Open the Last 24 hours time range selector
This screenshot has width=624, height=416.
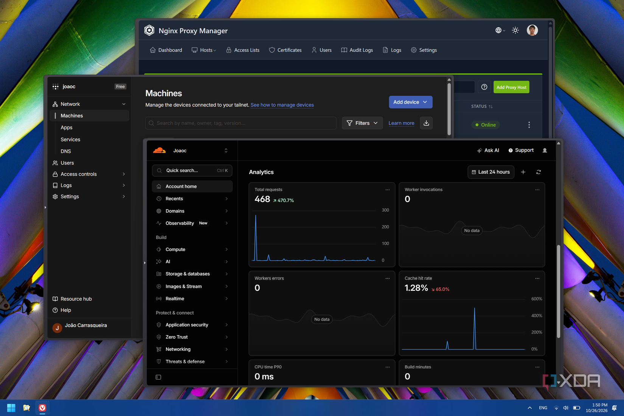(x=491, y=172)
